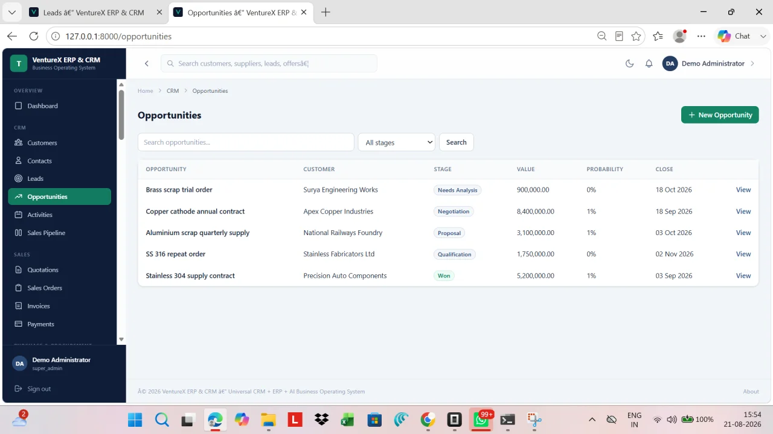Focus the Search opportunities input field
Image resolution: width=773 pixels, height=434 pixels.
pyautogui.click(x=246, y=142)
